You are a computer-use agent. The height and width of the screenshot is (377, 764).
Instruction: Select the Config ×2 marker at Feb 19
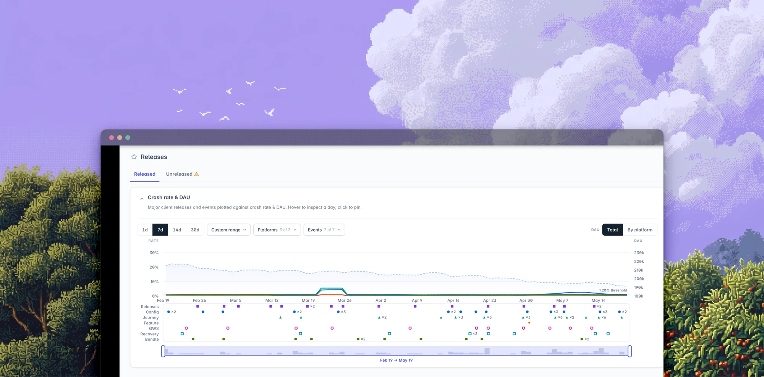tap(171, 312)
